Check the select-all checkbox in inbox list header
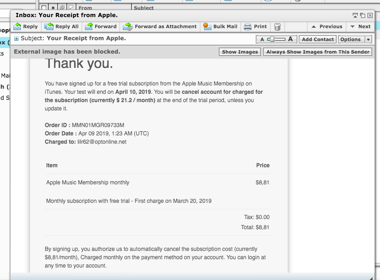The image size is (380, 280). (x=43, y=7)
